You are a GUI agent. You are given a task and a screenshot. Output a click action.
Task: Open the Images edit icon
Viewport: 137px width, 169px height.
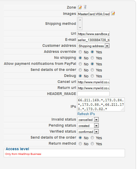[x=113, y=13]
